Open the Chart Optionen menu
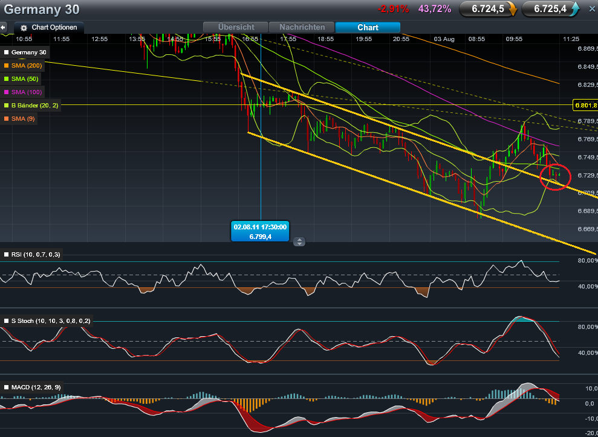Image resolution: width=598 pixels, height=437 pixels. point(49,27)
